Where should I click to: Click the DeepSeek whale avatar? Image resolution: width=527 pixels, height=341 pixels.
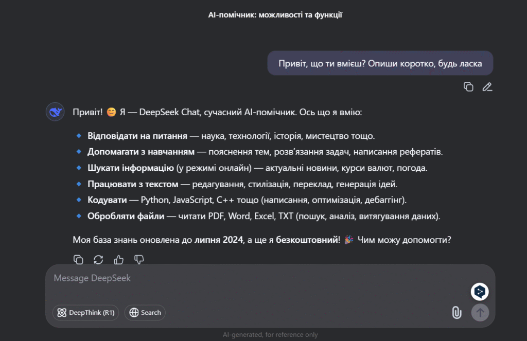tap(55, 112)
